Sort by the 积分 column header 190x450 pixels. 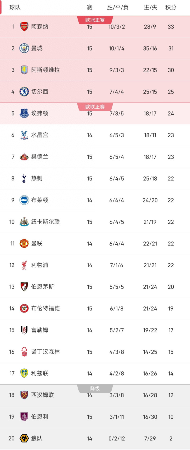pyautogui.click(x=171, y=7)
